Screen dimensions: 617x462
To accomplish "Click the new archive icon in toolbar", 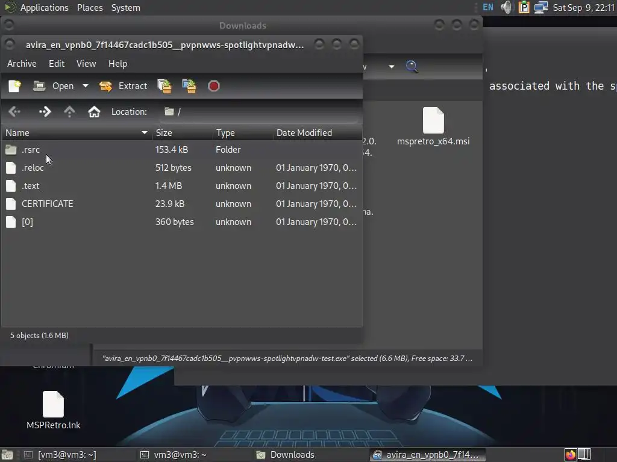I will (14, 86).
